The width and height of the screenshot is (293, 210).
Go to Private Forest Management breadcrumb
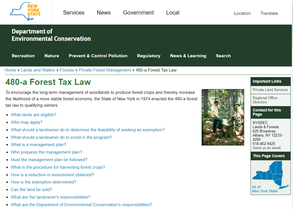coord(105,70)
